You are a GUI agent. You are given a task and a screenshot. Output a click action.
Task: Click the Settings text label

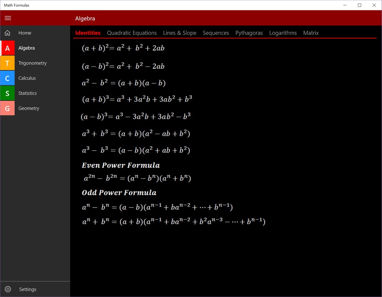28,289
